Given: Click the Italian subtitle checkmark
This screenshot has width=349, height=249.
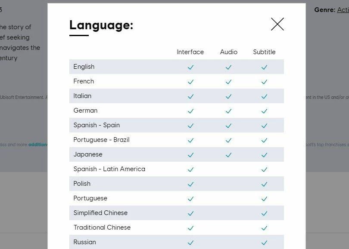Looking at the screenshot, I should pyautogui.click(x=264, y=96).
